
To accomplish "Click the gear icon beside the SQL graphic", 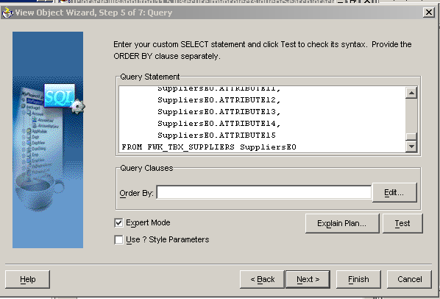I will coord(77,106).
